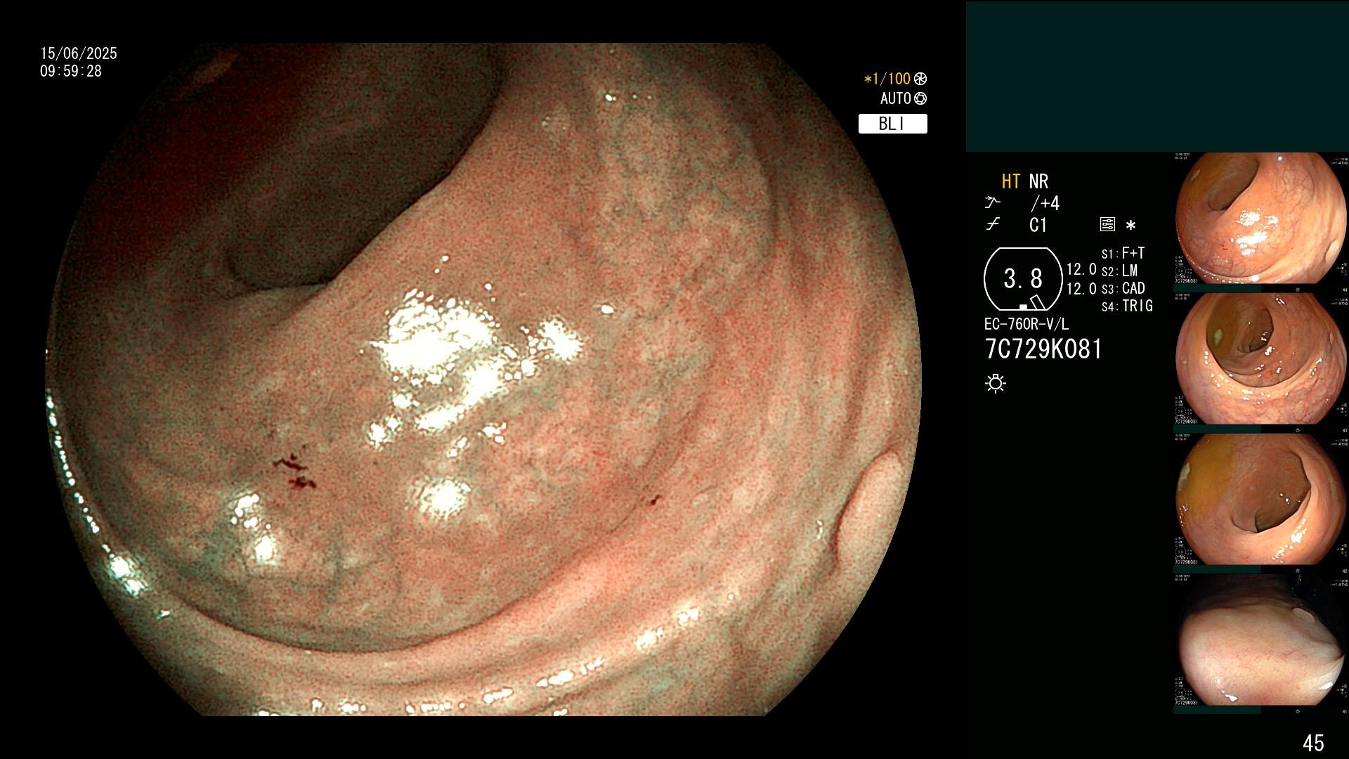The width and height of the screenshot is (1349, 759).
Task: Open the third thumbnail with yellow fluid
Action: click(x=1261, y=500)
